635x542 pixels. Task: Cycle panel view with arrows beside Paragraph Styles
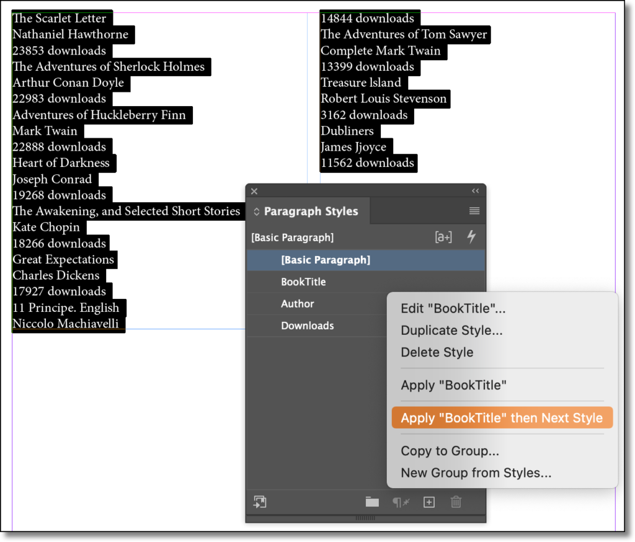256,211
